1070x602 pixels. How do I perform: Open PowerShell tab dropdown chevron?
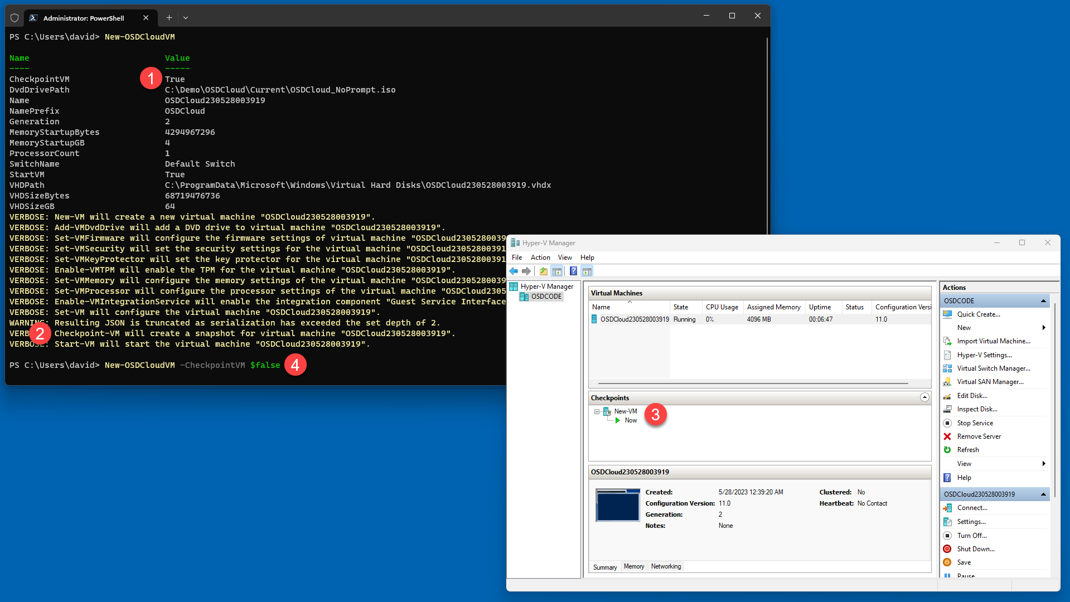186,18
